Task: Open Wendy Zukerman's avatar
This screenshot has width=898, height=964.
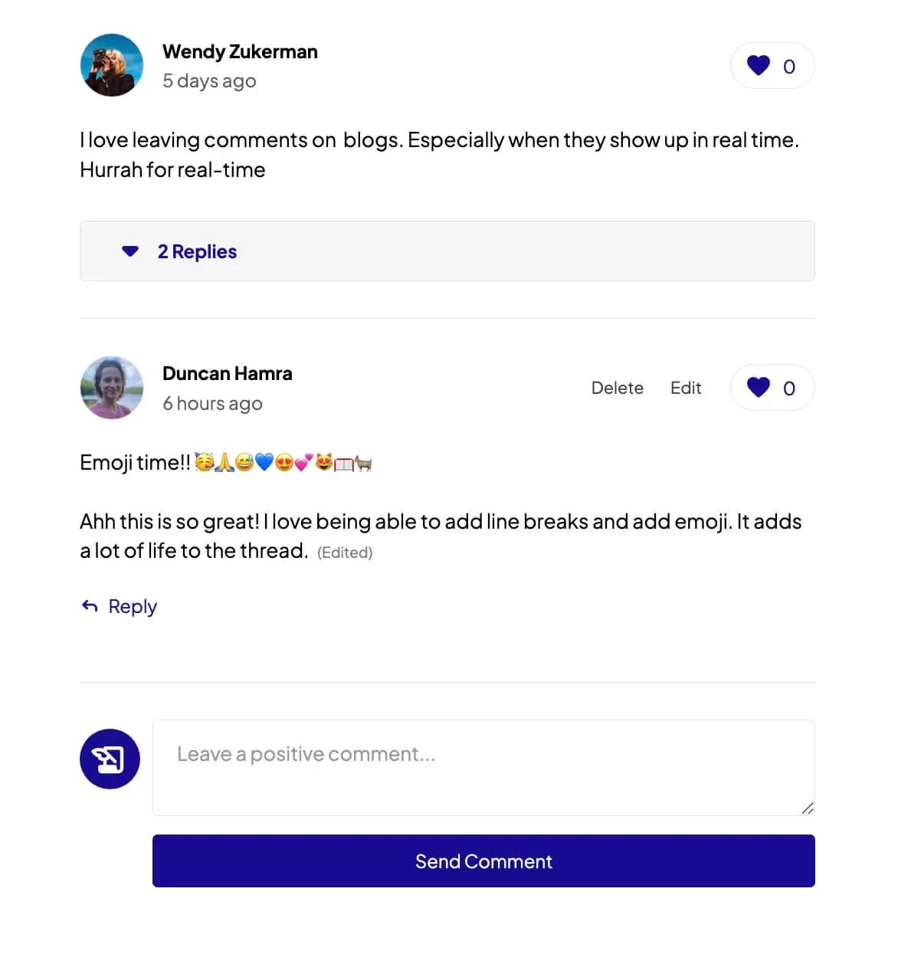Action: 112,65
